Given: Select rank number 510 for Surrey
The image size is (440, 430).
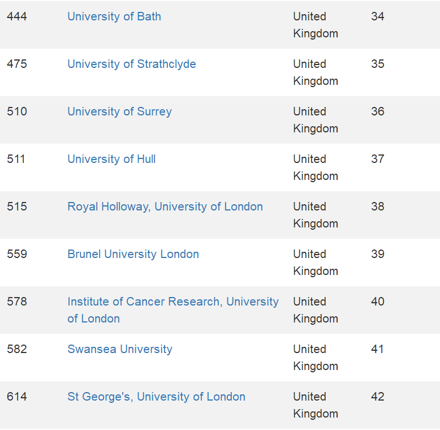Looking at the screenshot, I should [17, 111].
